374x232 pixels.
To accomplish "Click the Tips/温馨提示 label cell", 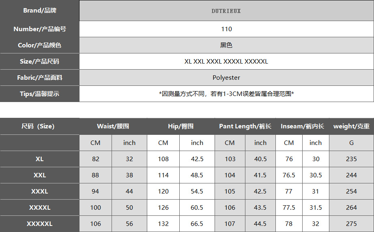I will point(39,94).
